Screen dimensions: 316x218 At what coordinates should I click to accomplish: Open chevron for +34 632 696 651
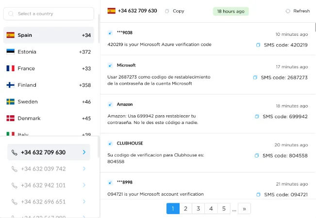pyautogui.click(x=84, y=202)
